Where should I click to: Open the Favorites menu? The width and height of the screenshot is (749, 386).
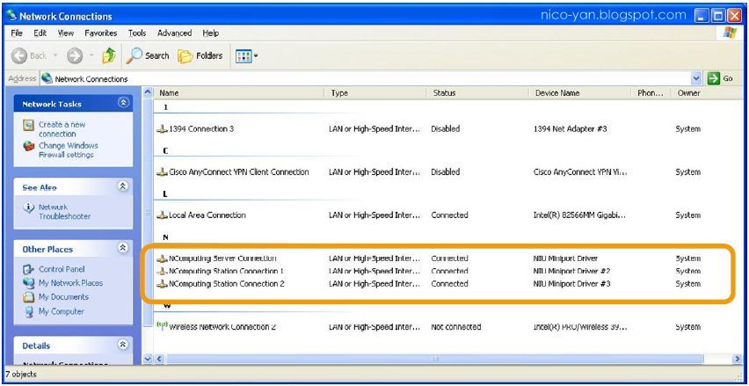click(x=101, y=33)
